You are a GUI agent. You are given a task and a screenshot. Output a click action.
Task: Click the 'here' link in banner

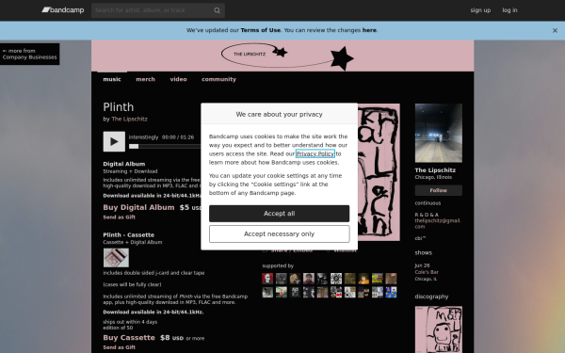pyautogui.click(x=369, y=30)
